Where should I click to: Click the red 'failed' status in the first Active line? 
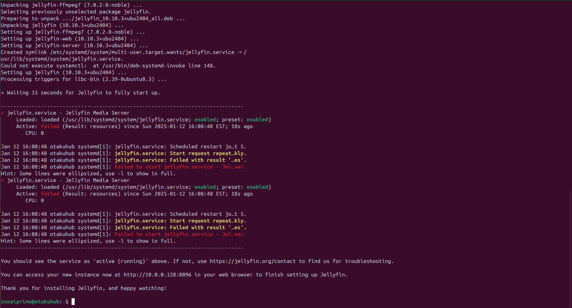(x=50, y=126)
